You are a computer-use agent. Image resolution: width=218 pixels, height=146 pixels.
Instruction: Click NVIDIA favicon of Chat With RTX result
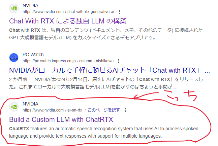[14, 8]
